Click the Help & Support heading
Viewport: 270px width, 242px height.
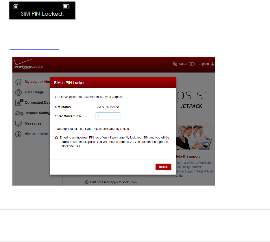pos(188,156)
